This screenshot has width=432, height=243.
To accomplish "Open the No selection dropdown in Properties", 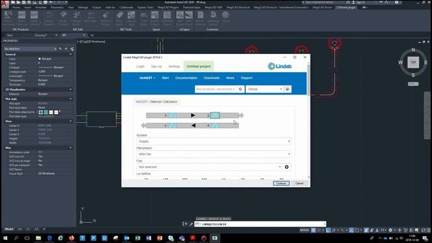I will 30,49.
